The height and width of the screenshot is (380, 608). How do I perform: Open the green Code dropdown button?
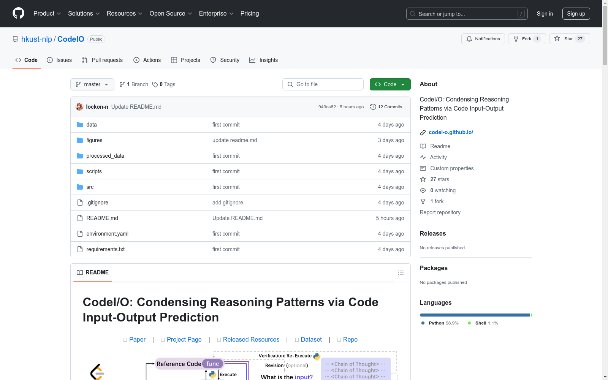[390, 84]
